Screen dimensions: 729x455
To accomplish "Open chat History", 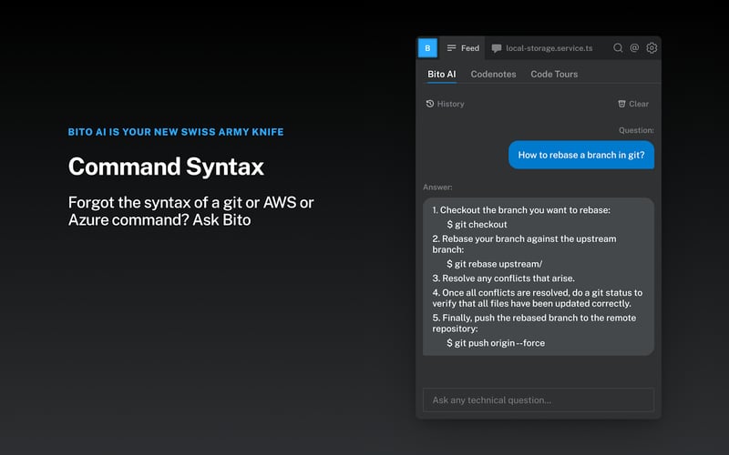I will click(445, 104).
